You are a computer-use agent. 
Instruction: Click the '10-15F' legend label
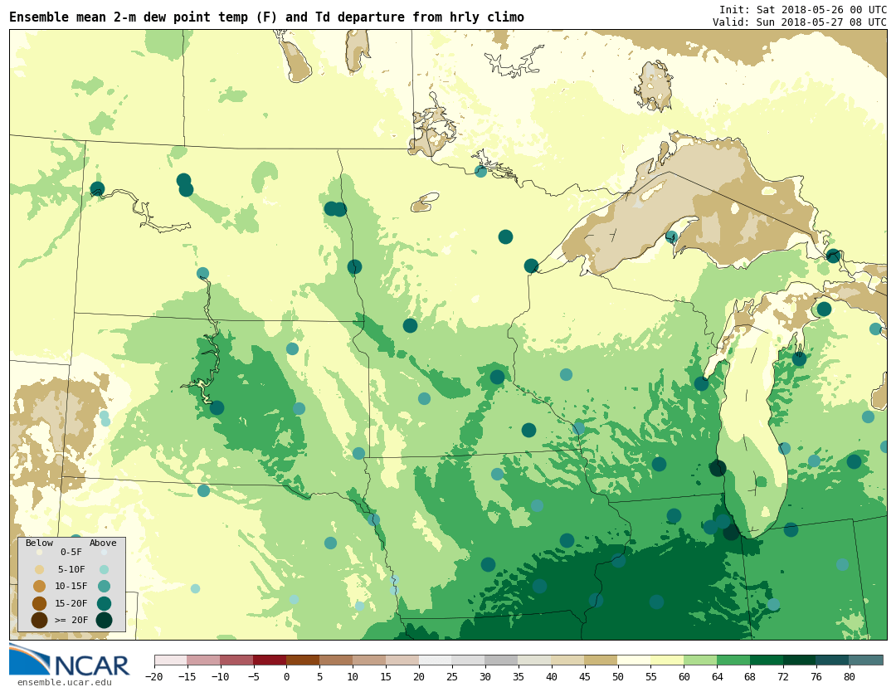[x=71, y=587]
